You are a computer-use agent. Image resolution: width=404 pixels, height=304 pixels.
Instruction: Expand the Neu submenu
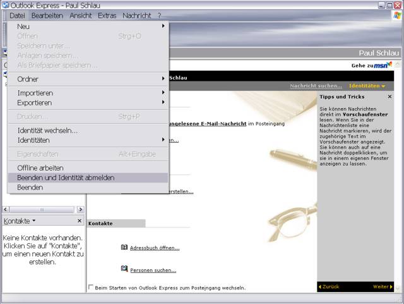88,27
